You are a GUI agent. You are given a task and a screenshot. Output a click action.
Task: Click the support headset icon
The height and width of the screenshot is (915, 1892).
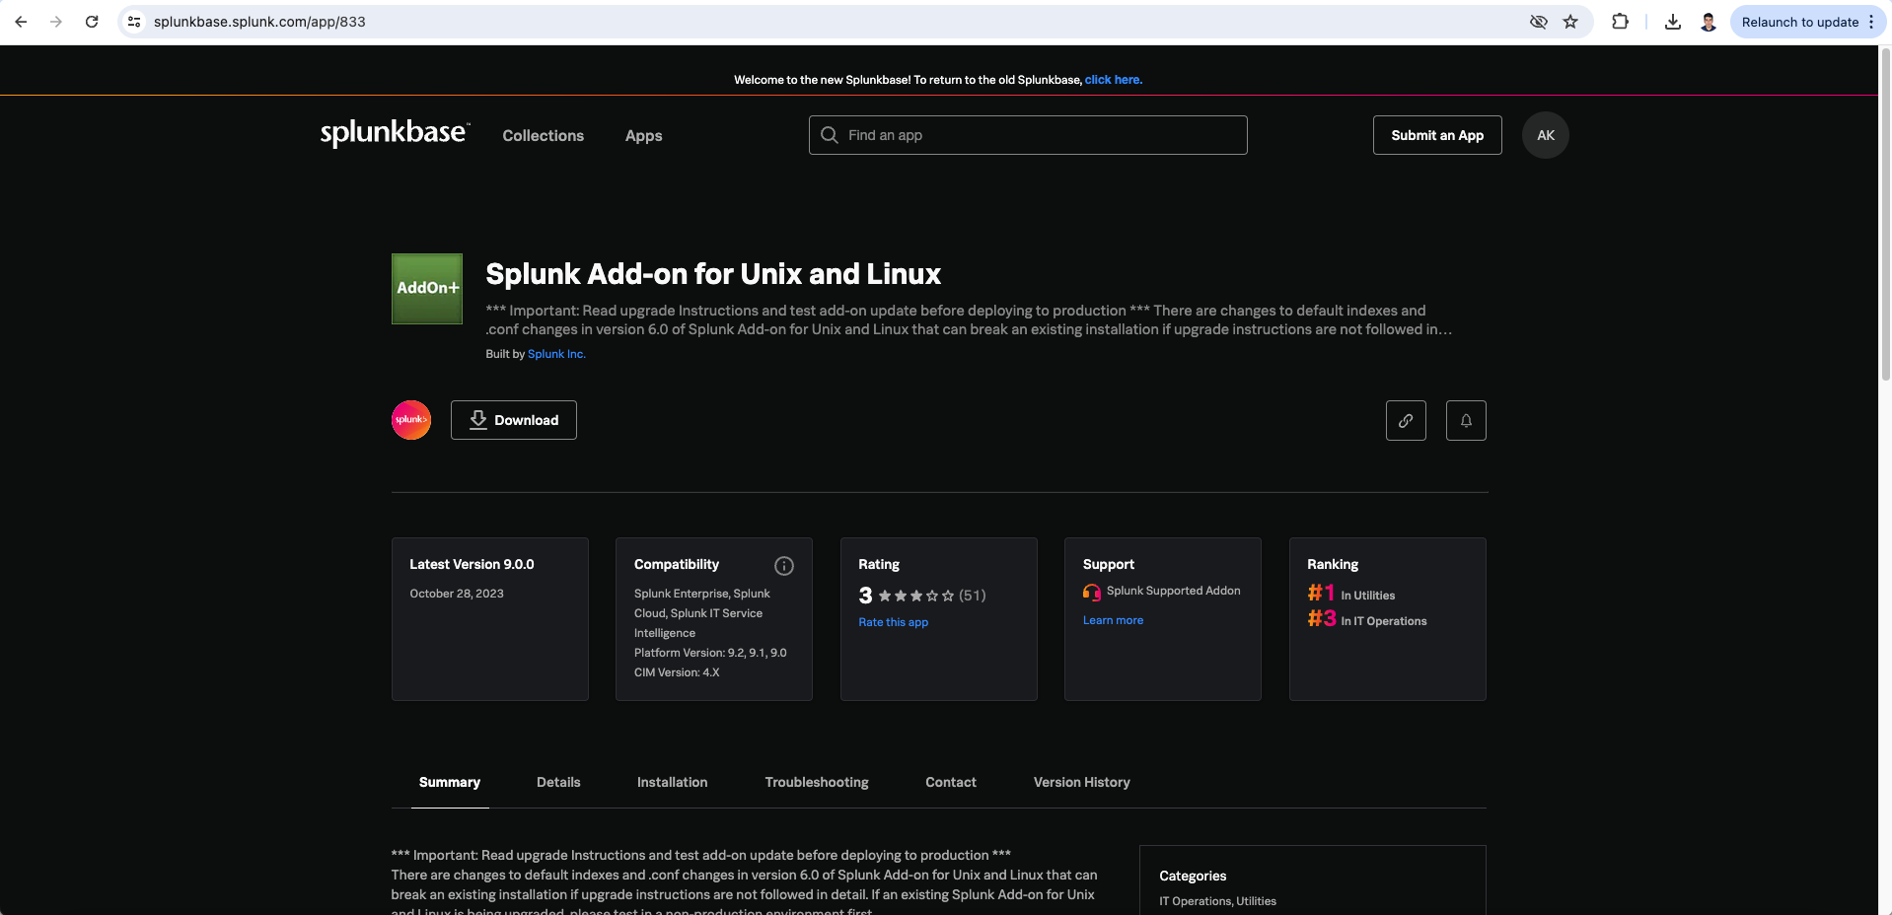tap(1092, 592)
